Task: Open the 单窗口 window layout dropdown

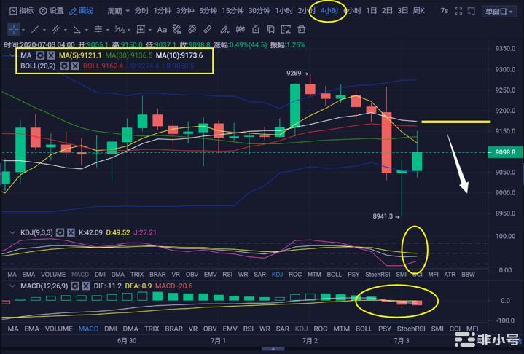Action: pyautogui.click(x=500, y=12)
